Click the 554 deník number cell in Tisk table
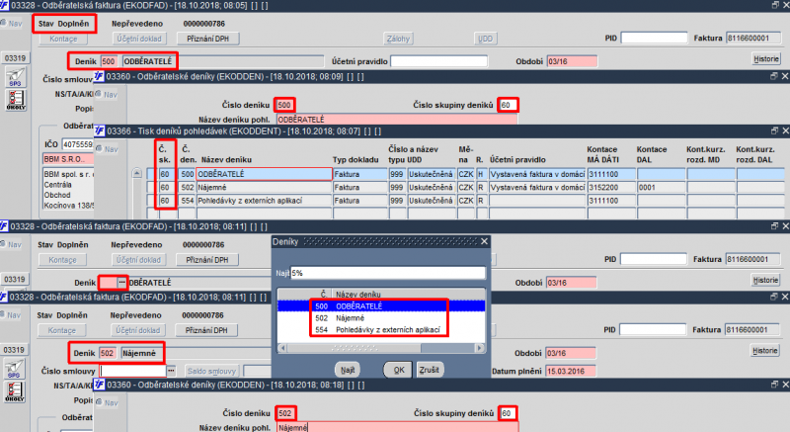This screenshot has width=790, height=432. point(188,200)
